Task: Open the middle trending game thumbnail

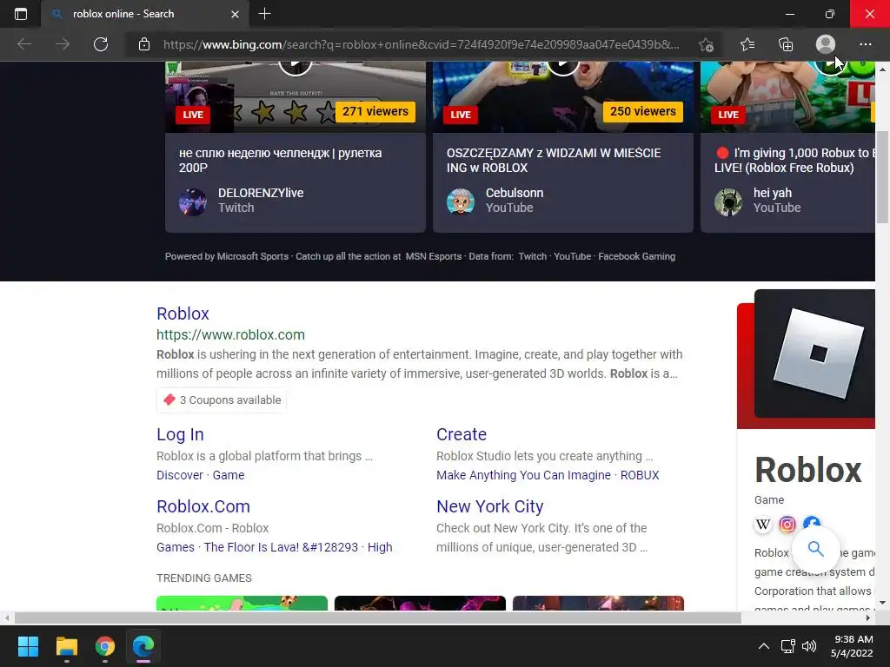Action: pos(420,603)
